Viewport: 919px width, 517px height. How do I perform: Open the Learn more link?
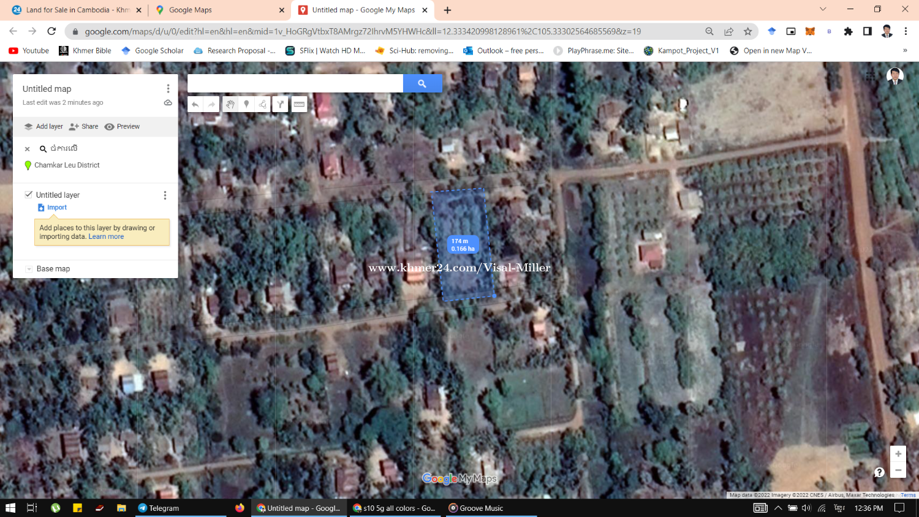click(106, 236)
